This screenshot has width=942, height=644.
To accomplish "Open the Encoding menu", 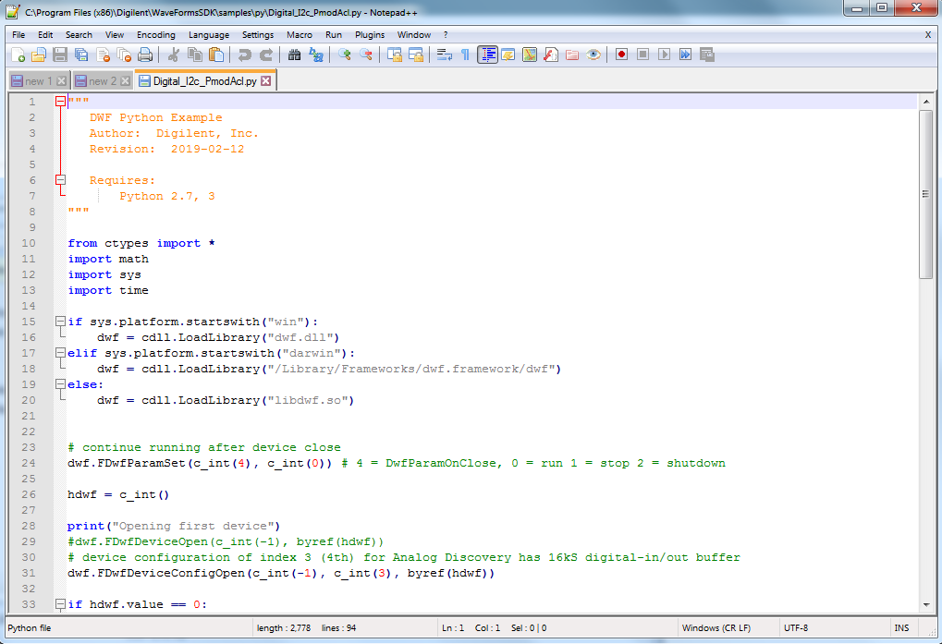I will tap(155, 35).
